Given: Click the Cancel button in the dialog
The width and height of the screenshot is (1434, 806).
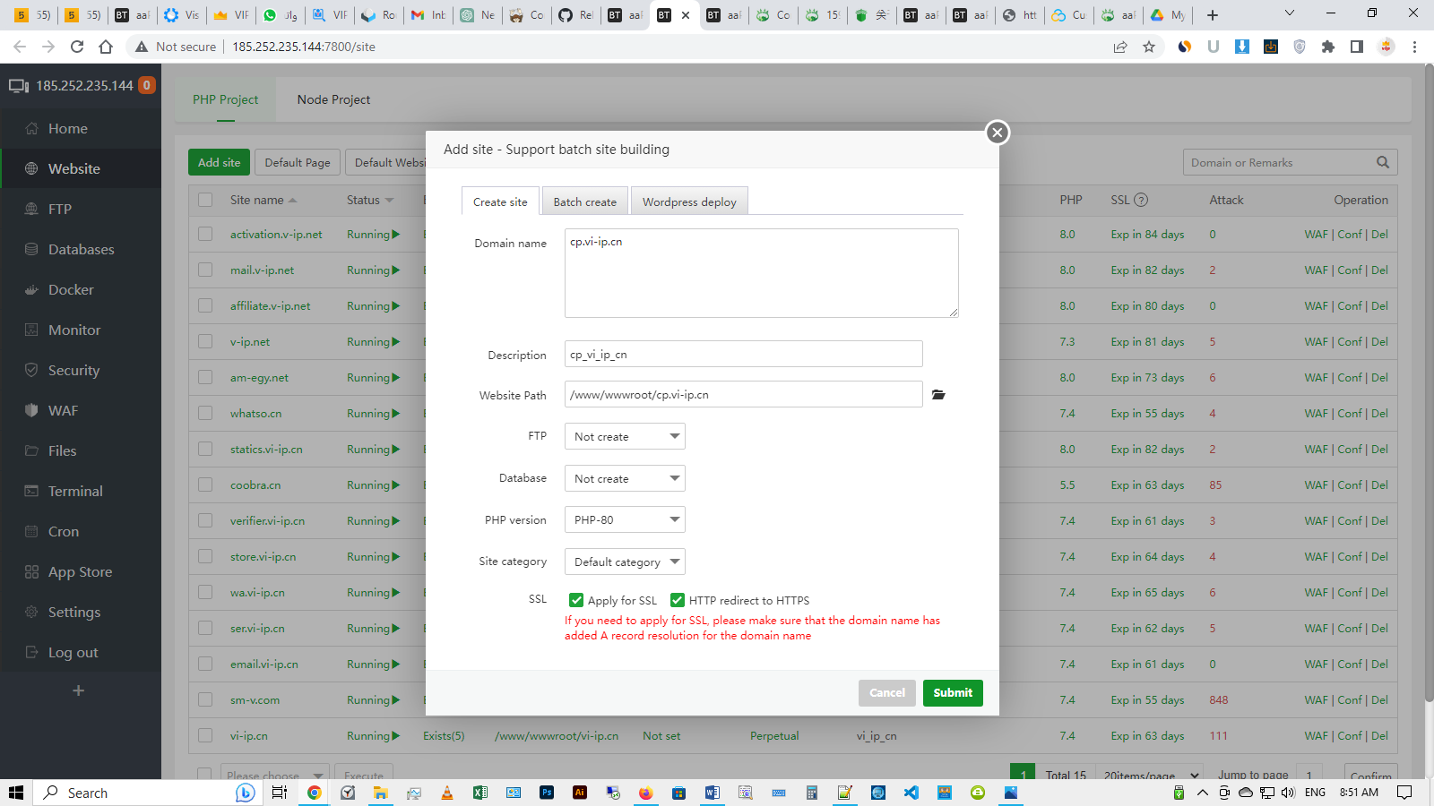Looking at the screenshot, I should pos(886,693).
